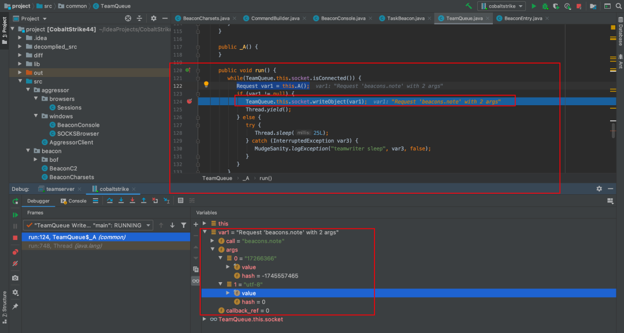Click the red Stop square in debug strip
The height and width of the screenshot is (333, 624).
15,238
